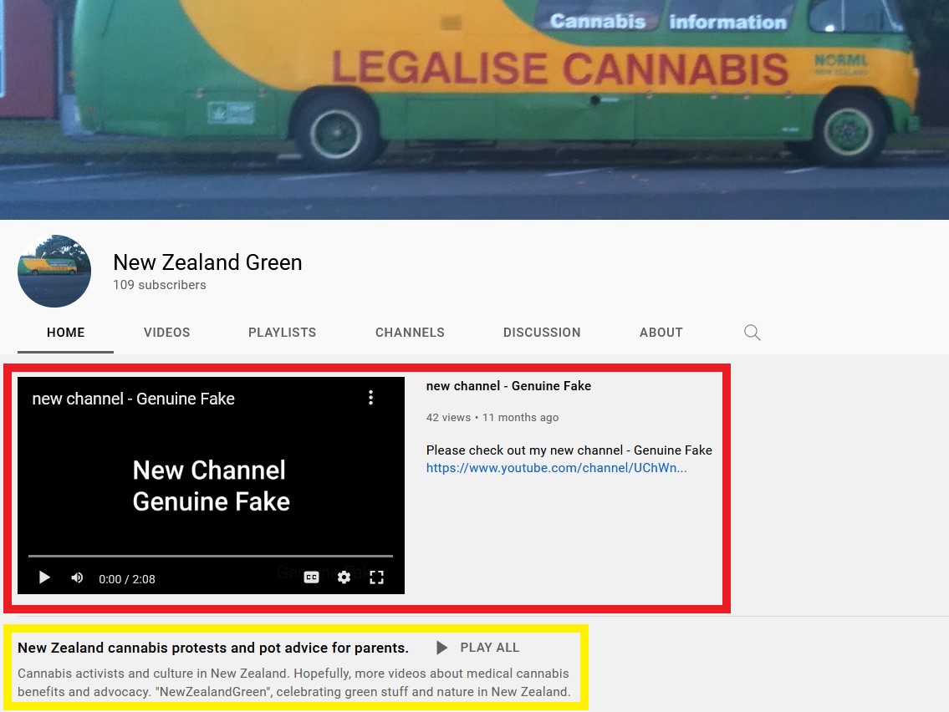Open the youtube.com/channel/UChWn link

(556, 468)
